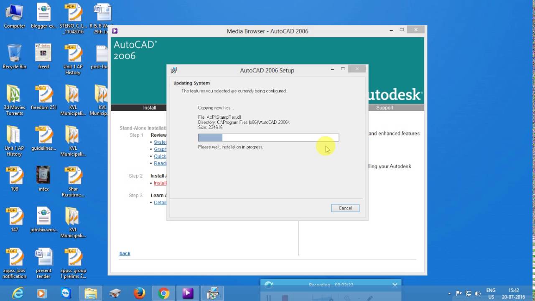
Task: Open the network tray icon
Action: (469, 293)
